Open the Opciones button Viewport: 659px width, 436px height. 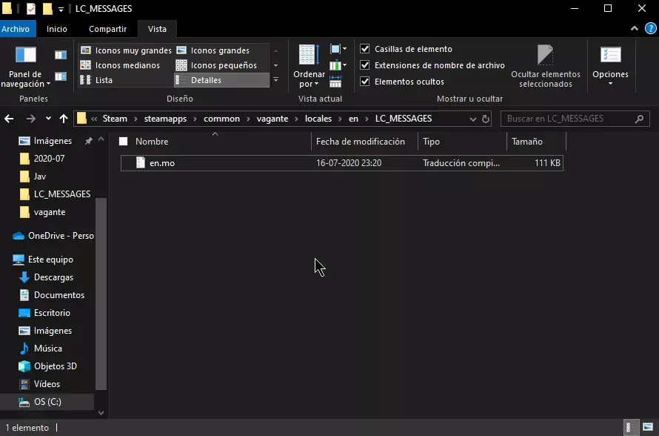[610, 67]
